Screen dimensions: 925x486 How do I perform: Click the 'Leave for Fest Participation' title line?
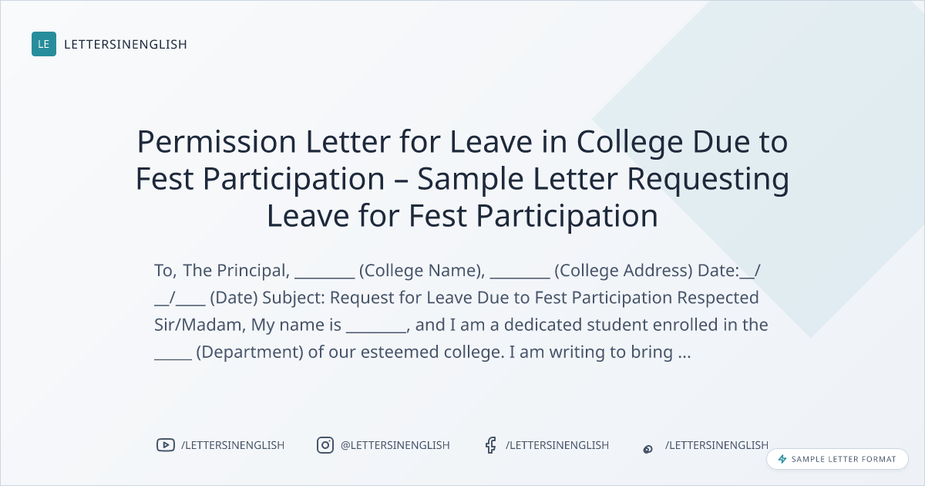point(462,215)
